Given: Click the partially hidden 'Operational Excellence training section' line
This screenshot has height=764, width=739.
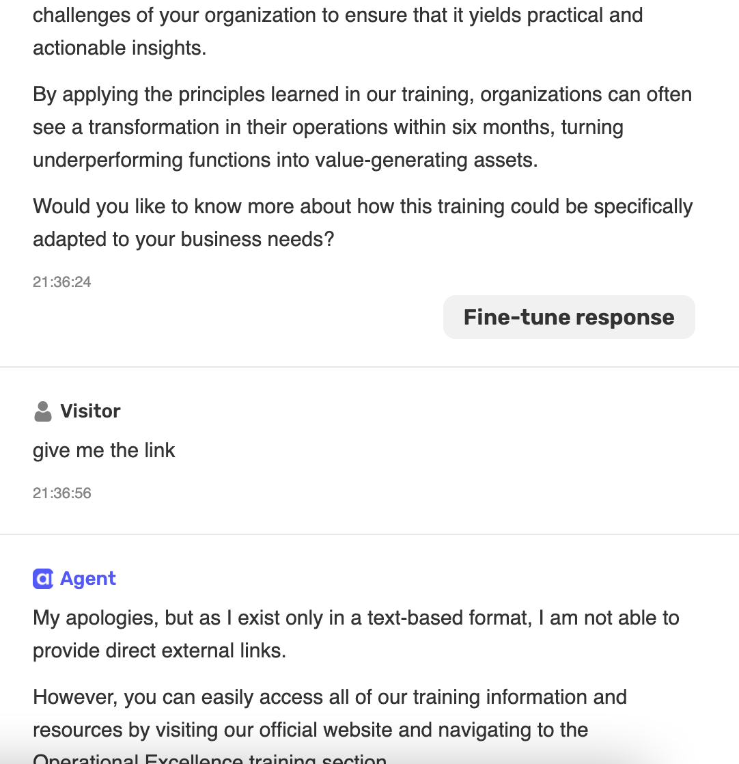Looking at the screenshot, I should click(x=210, y=759).
